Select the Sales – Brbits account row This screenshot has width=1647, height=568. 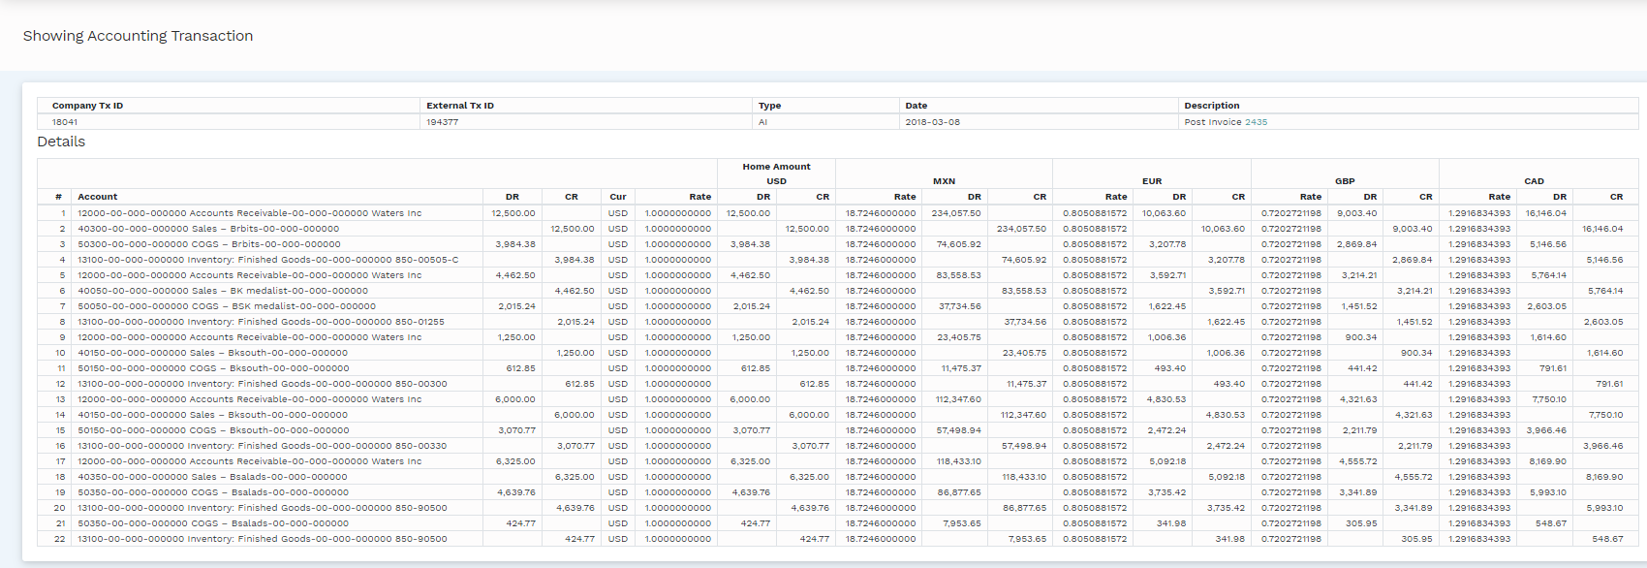[208, 229]
